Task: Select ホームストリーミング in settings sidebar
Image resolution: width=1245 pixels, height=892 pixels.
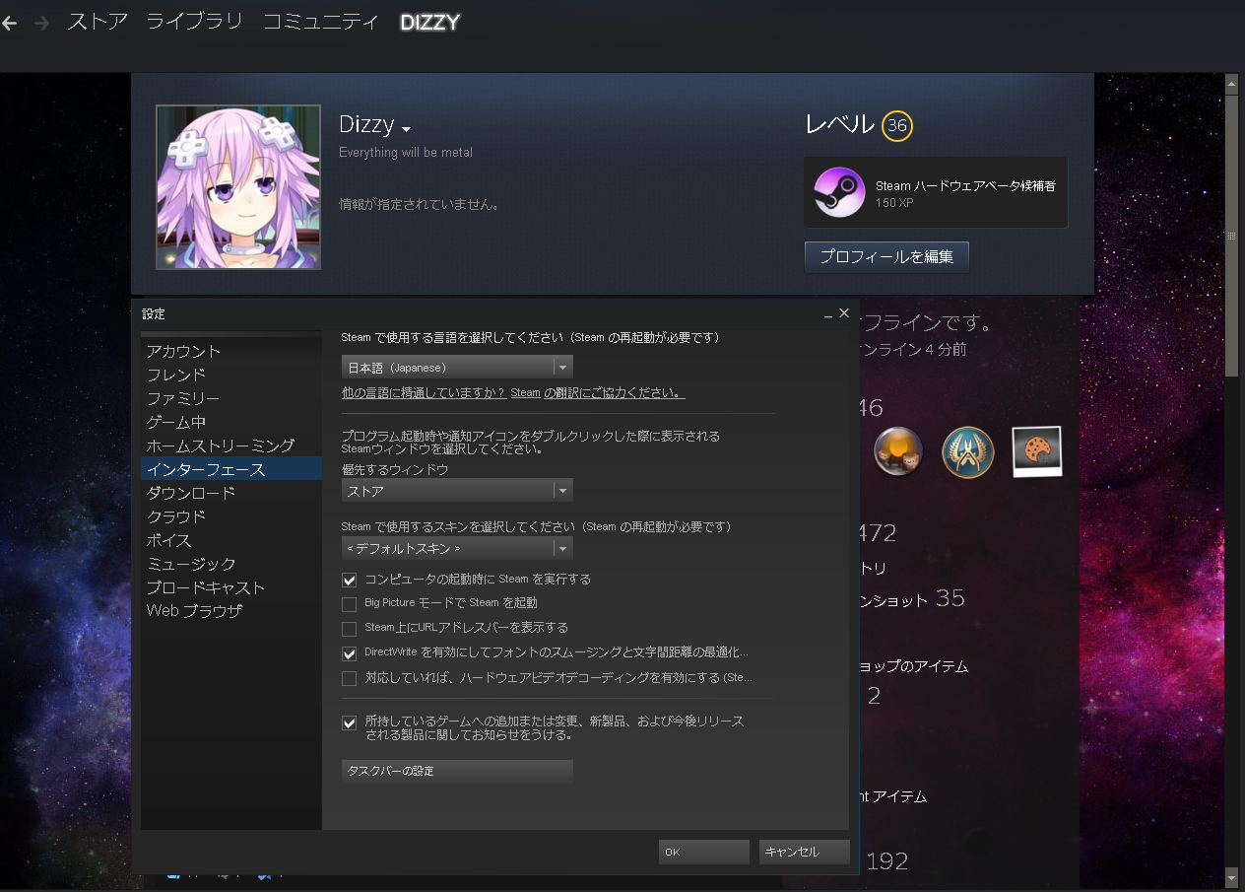Action: pos(231,446)
